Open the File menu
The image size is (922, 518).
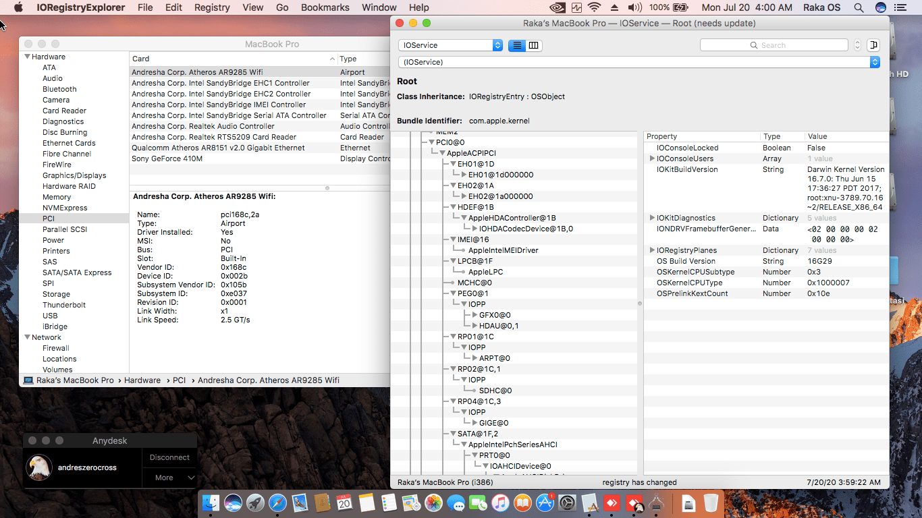145,7
